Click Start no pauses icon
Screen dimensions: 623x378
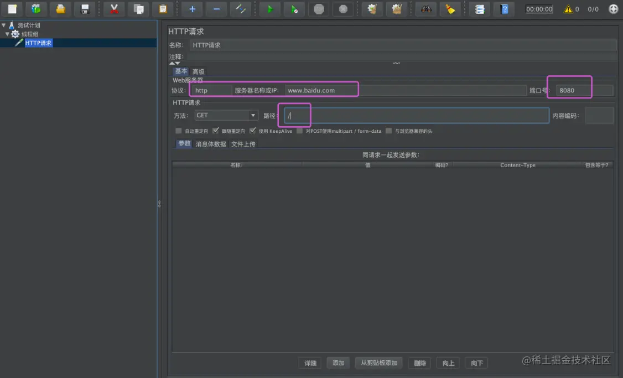coord(294,9)
